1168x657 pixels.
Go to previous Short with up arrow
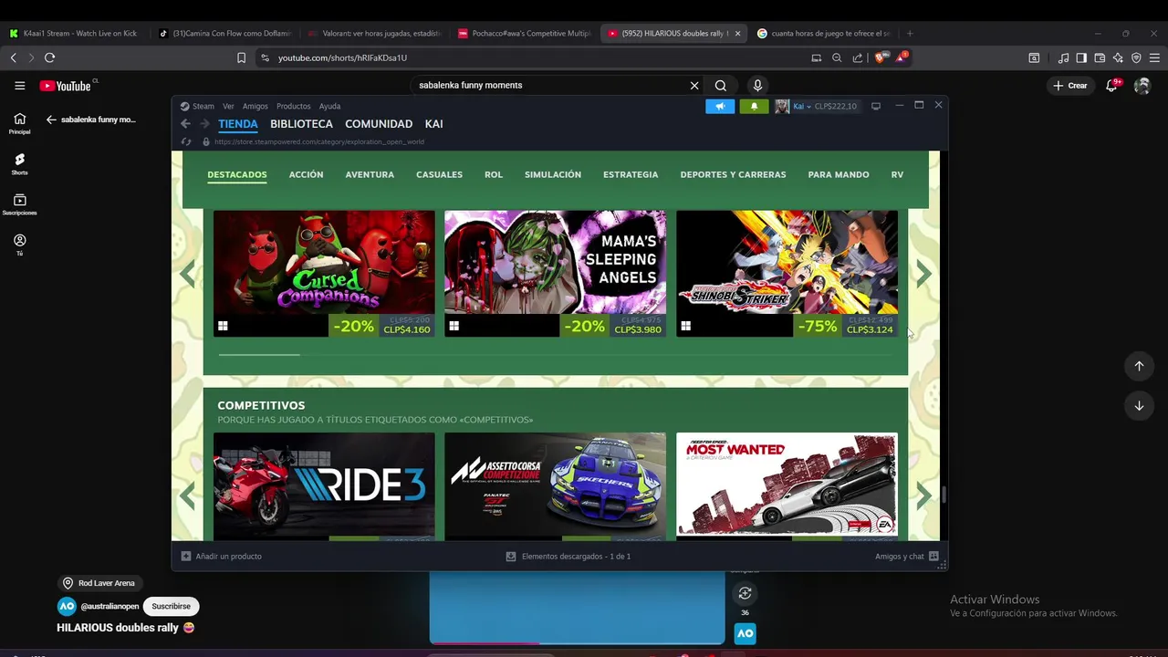pyautogui.click(x=1139, y=366)
